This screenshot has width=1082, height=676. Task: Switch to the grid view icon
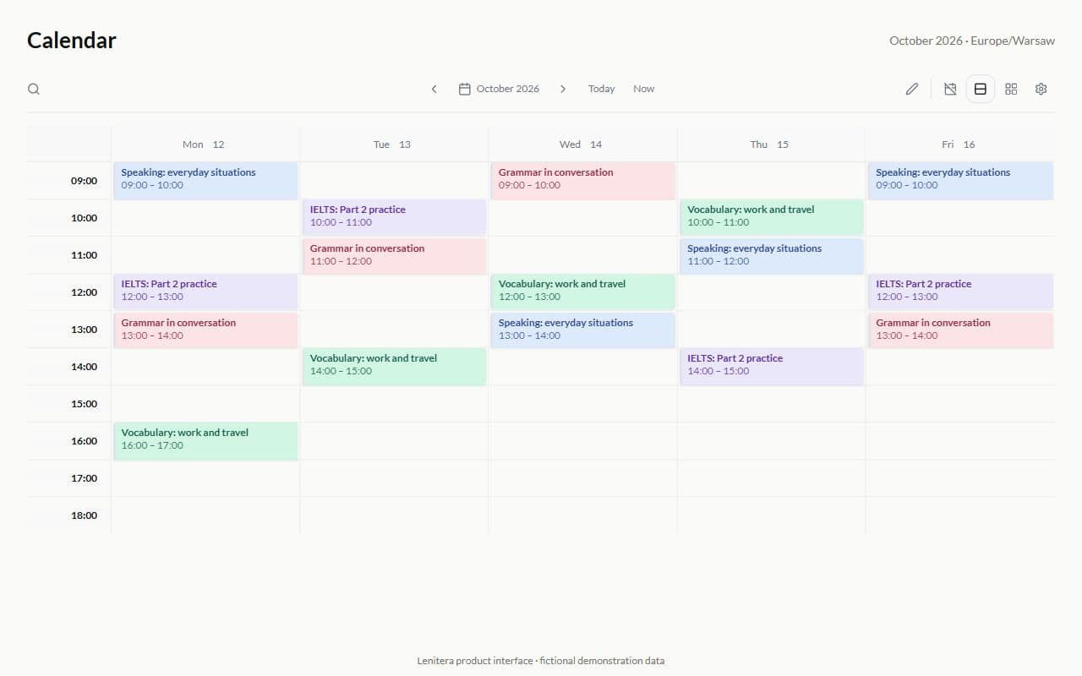[1011, 89]
